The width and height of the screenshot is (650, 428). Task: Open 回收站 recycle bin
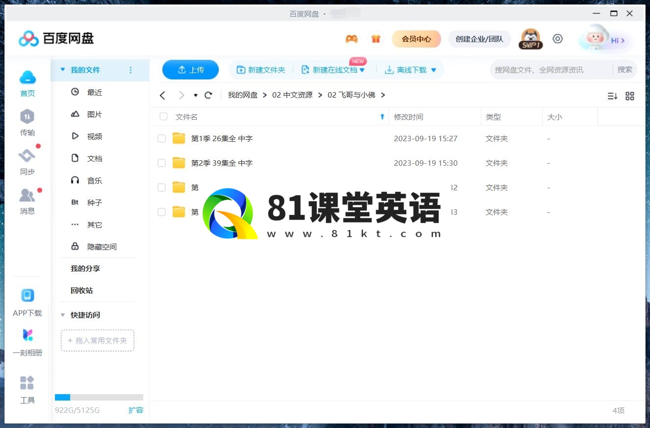[81, 290]
